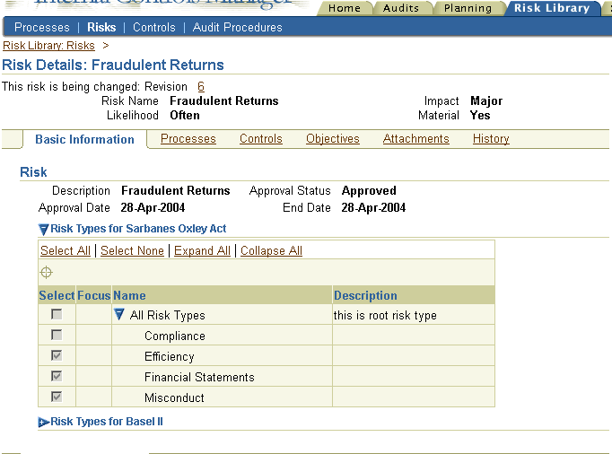Toggle the Efficiency checkbox
Screen dimensions: 612x454
[x=57, y=355]
